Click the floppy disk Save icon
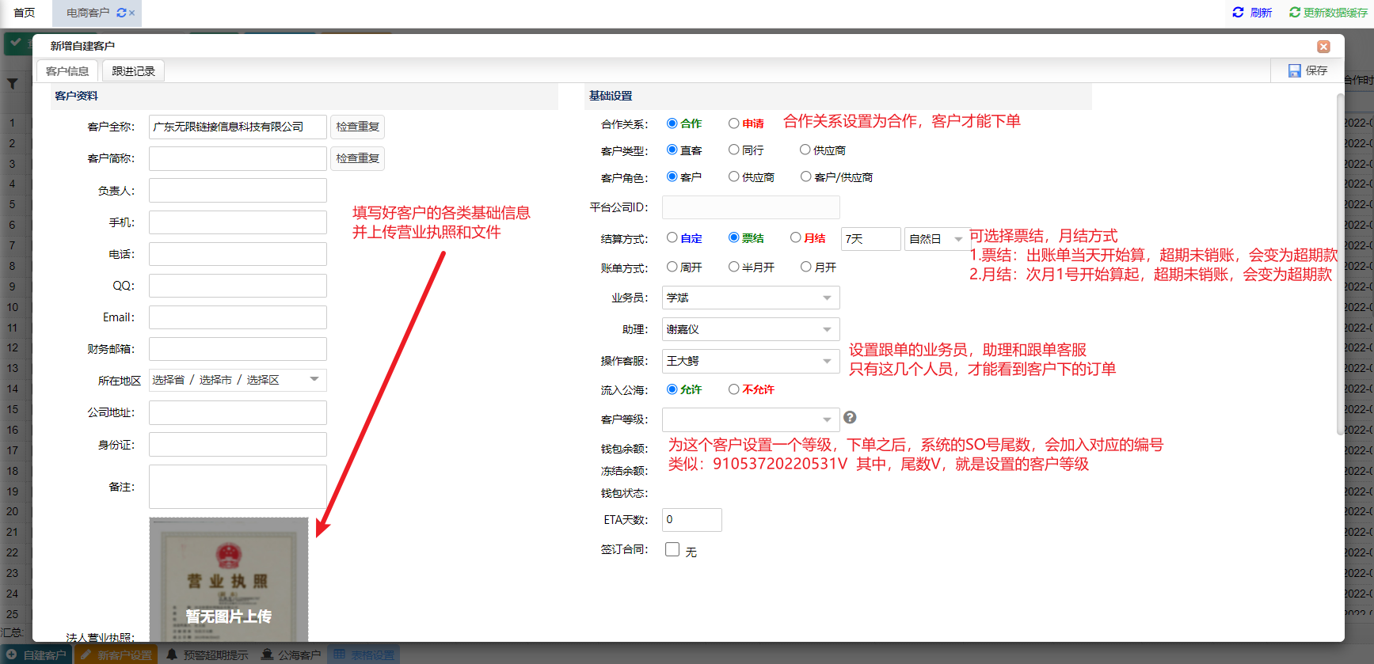This screenshot has width=1374, height=664. coord(1294,71)
